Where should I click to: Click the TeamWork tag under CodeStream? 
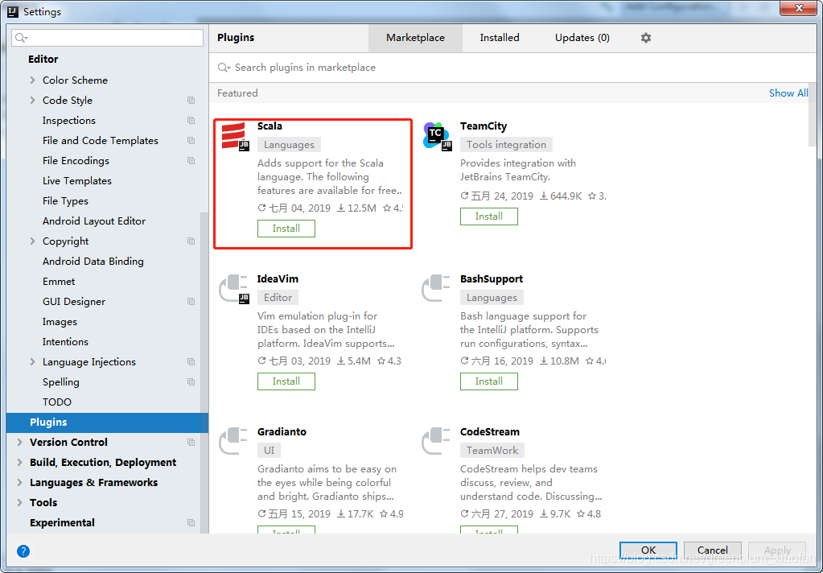click(x=492, y=450)
